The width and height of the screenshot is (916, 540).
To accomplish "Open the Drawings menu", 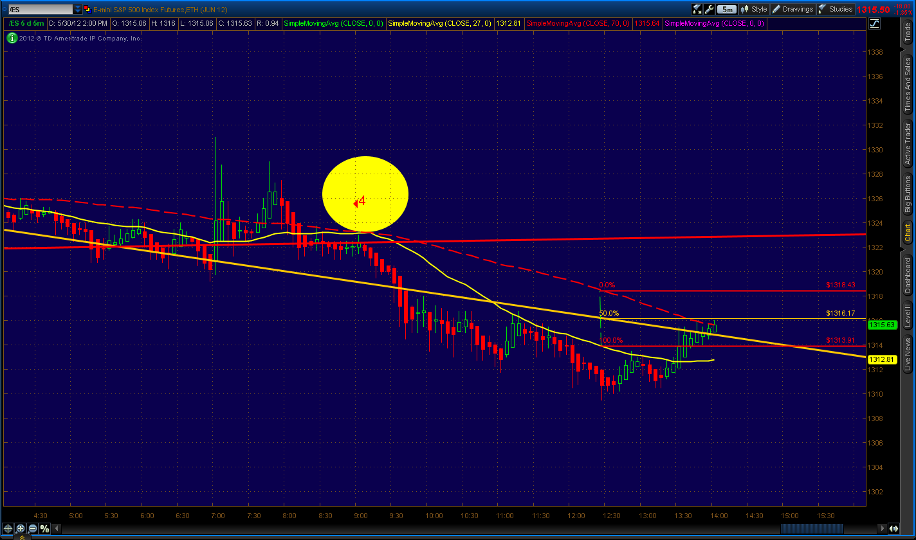I will 792,9.
